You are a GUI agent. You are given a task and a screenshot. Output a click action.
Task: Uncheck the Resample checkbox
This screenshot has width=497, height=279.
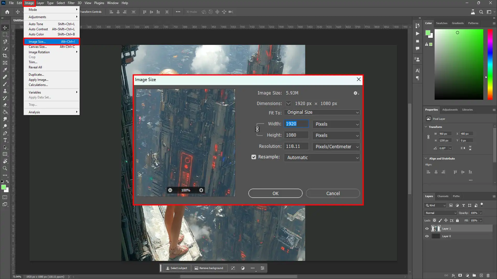coord(254,157)
